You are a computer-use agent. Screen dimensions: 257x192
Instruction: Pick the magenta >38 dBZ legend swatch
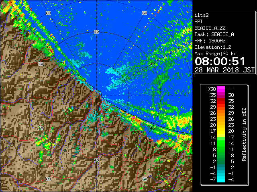pyautogui.click(x=221, y=89)
